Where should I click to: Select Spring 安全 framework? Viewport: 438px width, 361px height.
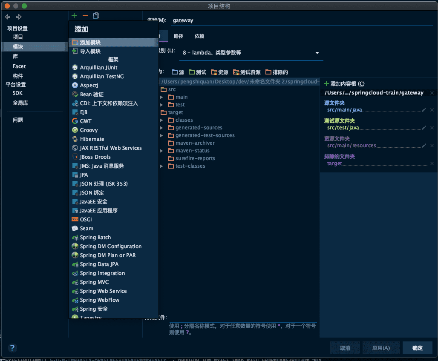point(113,309)
